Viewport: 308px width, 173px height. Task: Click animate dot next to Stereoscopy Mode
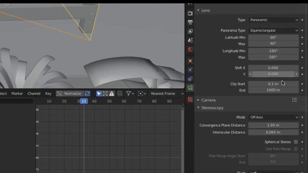(302, 117)
